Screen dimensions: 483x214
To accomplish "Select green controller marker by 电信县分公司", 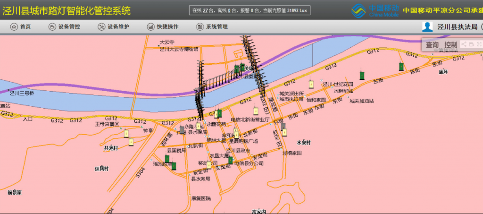I will (230, 160).
